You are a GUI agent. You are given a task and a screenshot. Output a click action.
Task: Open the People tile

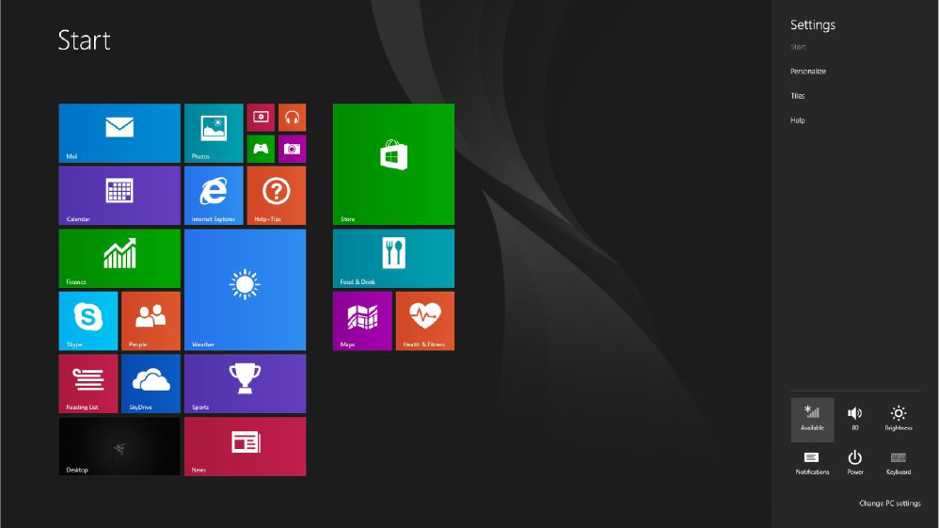coord(151,321)
